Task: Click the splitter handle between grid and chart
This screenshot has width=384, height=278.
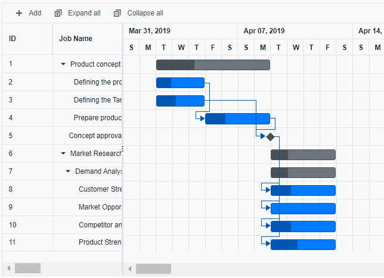Action: [122, 148]
